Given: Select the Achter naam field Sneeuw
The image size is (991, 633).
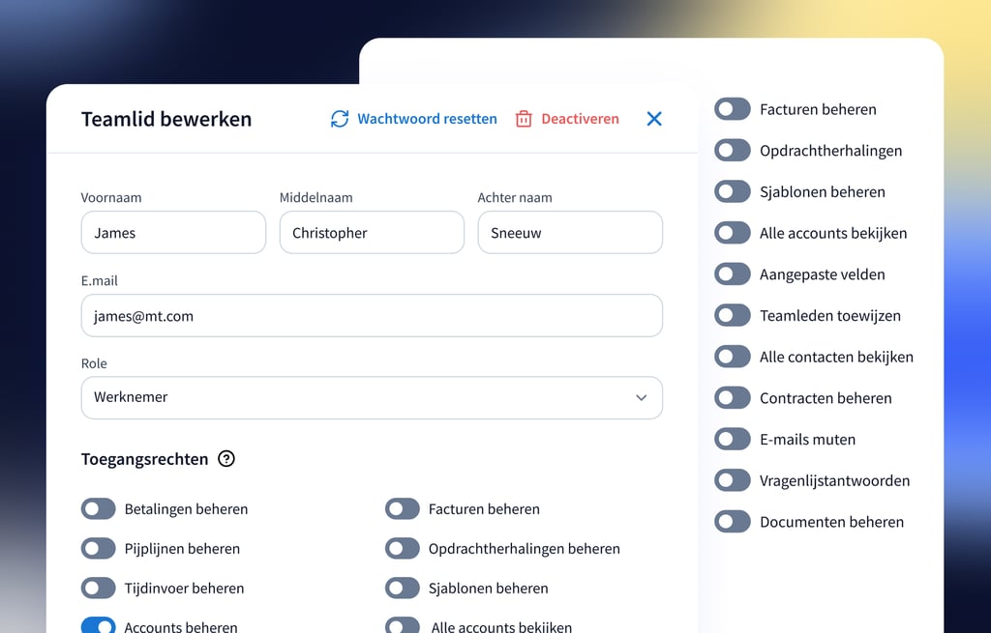Looking at the screenshot, I should [570, 233].
